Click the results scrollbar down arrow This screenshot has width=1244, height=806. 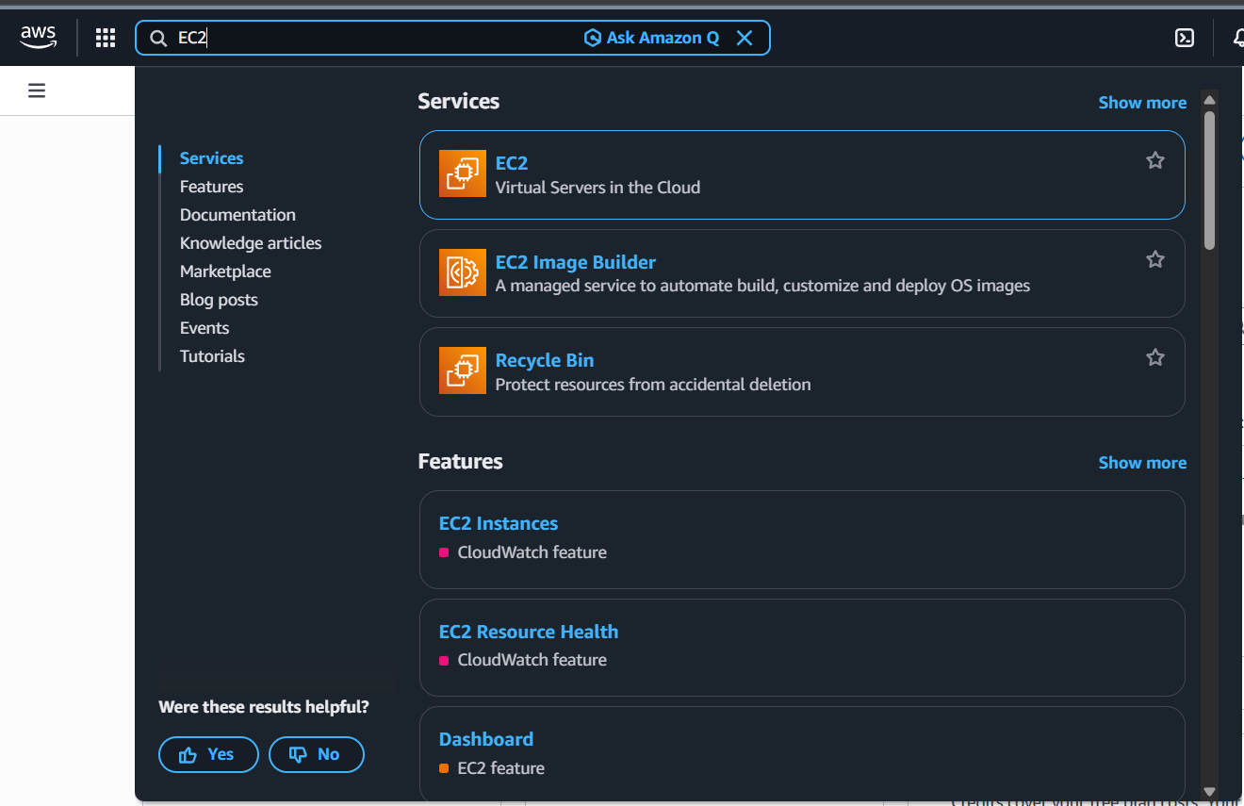(x=1210, y=792)
